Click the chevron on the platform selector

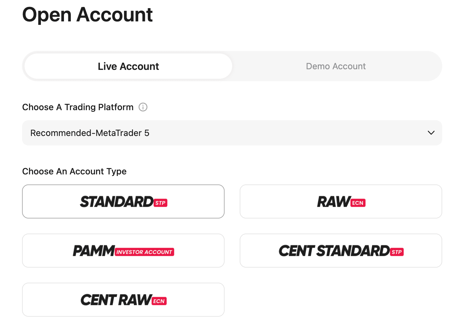[x=431, y=133]
